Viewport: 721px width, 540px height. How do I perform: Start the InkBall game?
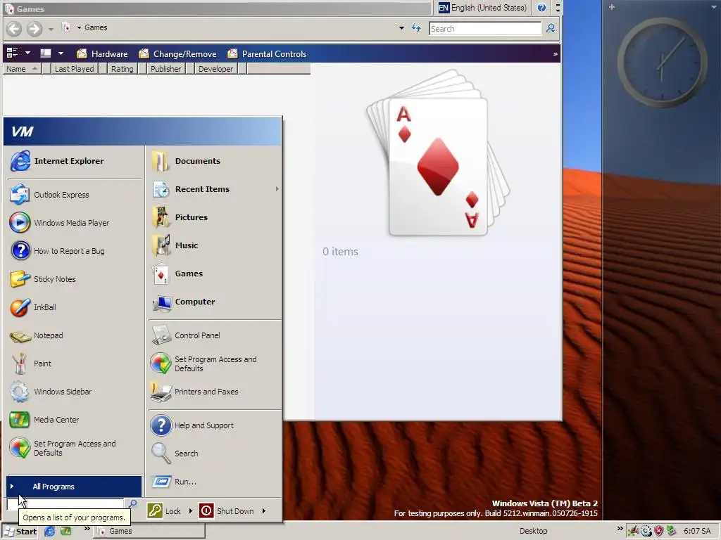(x=73, y=307)
